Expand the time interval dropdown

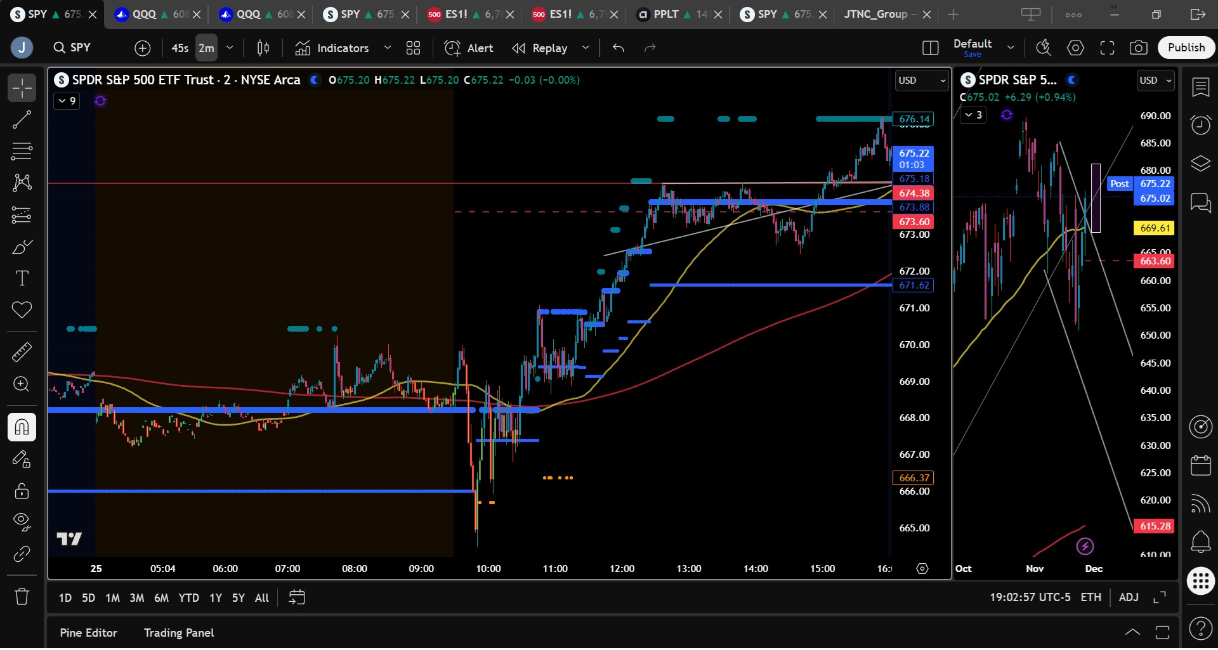tap(230, 48)
